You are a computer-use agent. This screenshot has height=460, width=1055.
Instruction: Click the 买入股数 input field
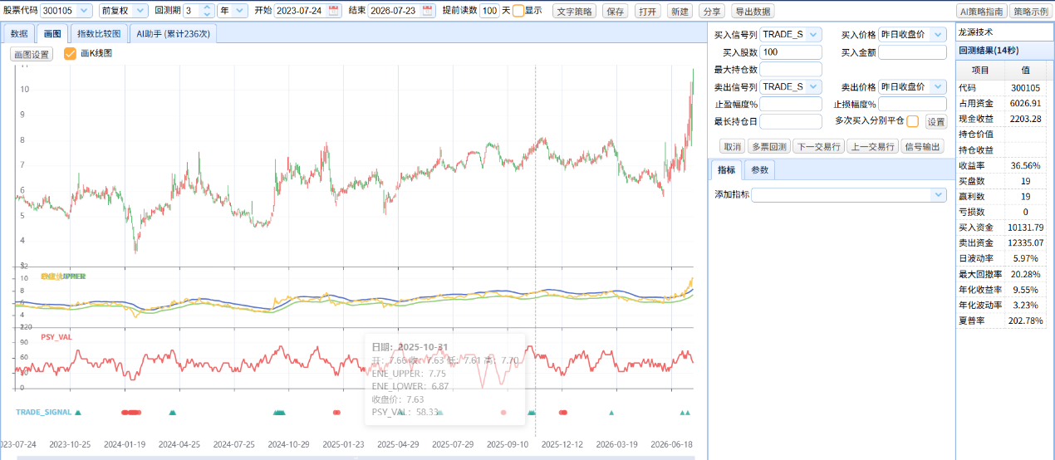tap(791, 52)
